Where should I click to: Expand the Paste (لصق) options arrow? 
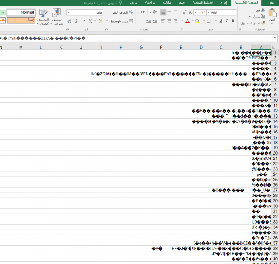(x=272, y=23)
